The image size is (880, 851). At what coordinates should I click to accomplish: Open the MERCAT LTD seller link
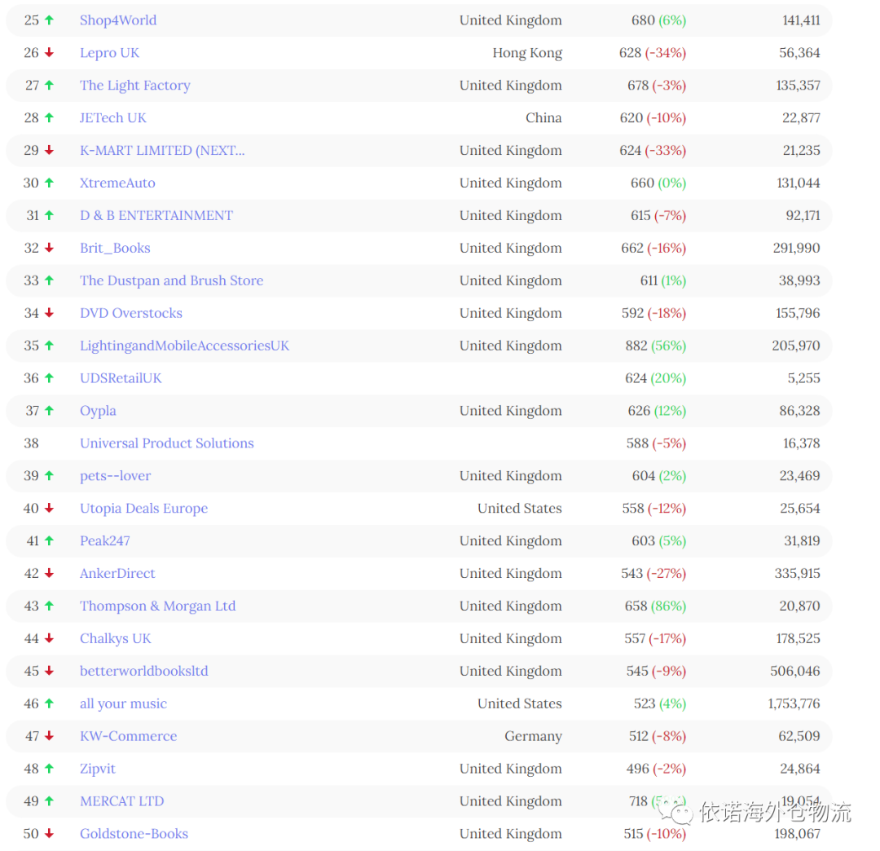[121, 801]
